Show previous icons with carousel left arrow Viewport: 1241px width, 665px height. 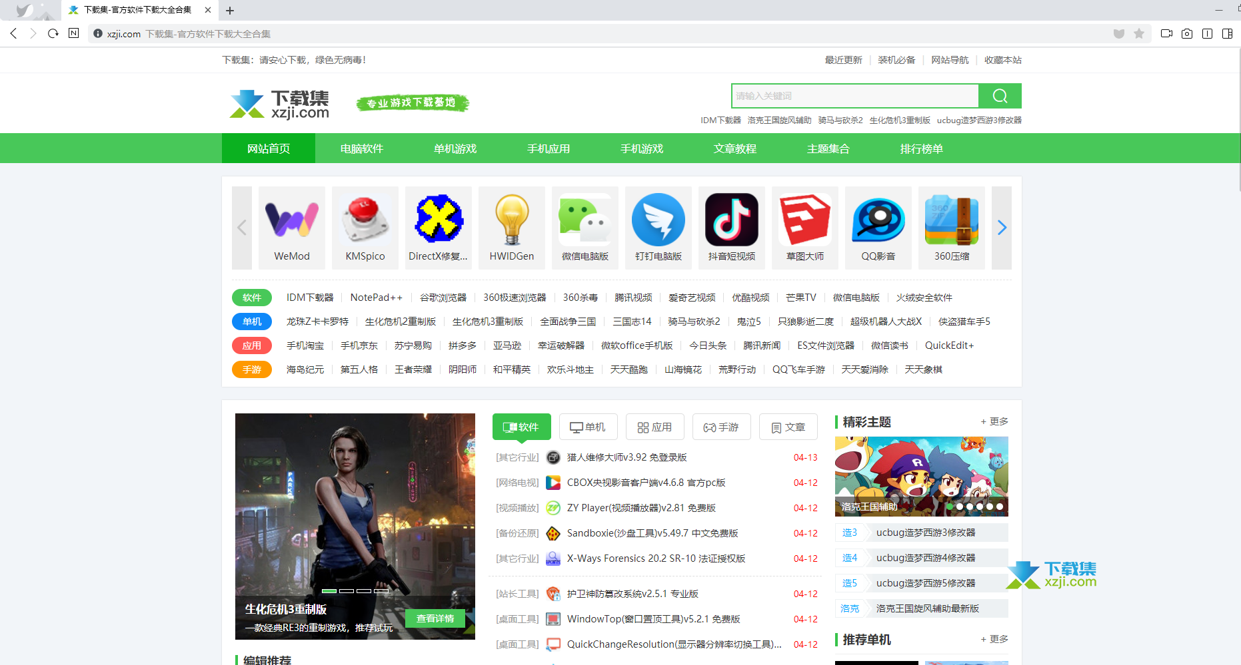242,228
